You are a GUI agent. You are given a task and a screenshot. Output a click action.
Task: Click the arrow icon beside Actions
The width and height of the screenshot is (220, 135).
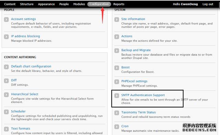click(x=117, y=37)
